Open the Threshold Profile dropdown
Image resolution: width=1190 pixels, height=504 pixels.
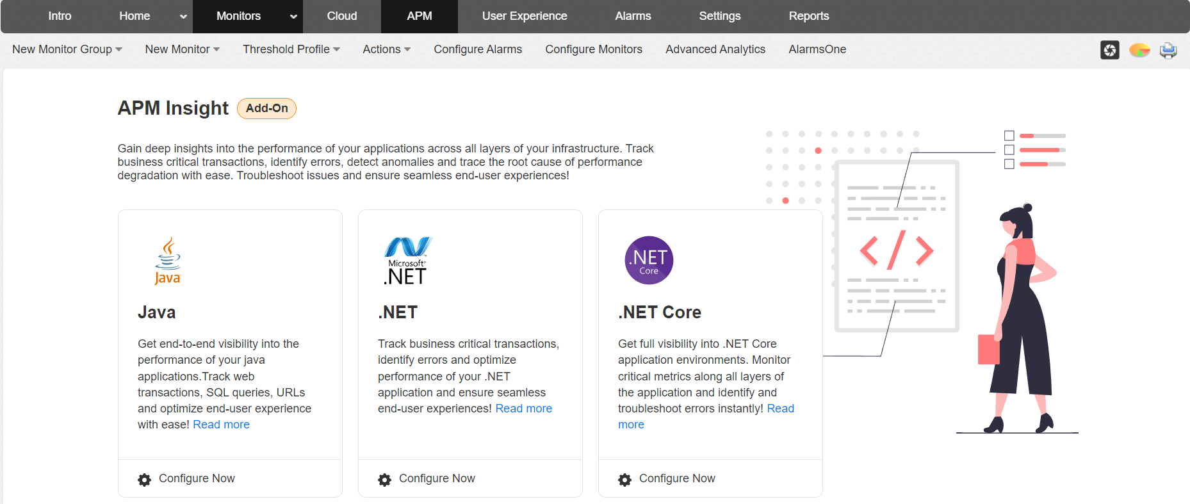point(291,49)
